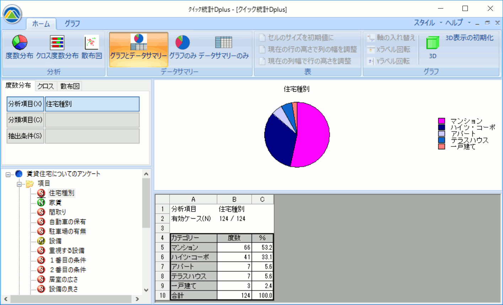
Task: Click the 分類項目(C) field button
Action: tap(25, 120)
